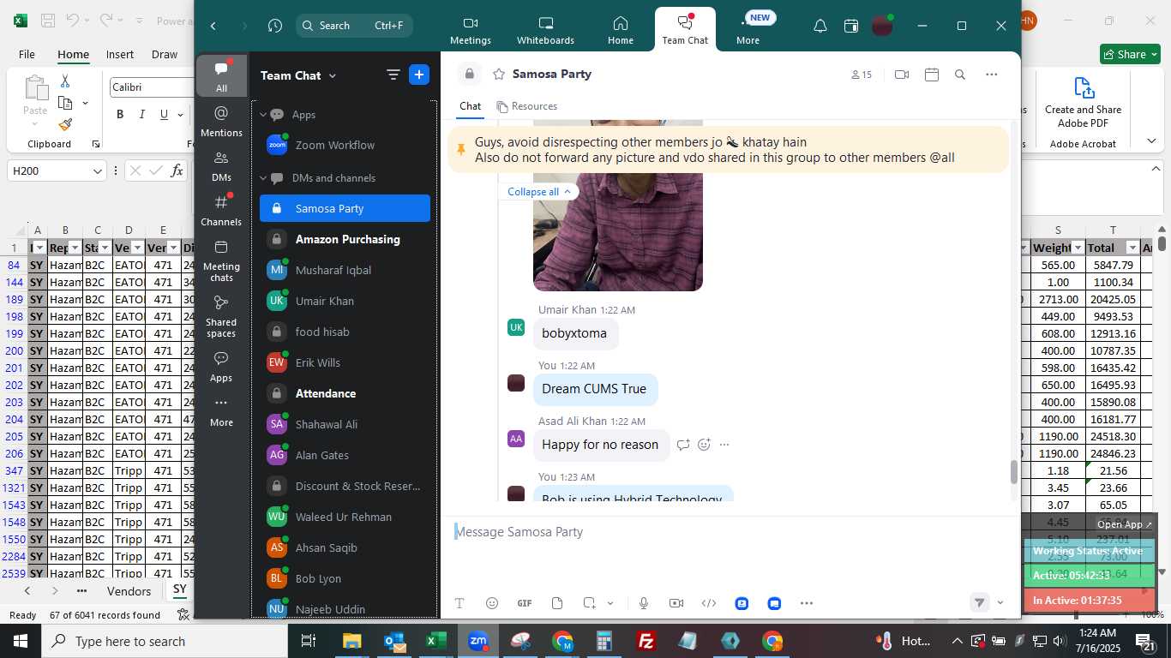This screenshot has height=658, width=1171.
Task: Switch to Resources tab in chat
Action: click(526, 106)
